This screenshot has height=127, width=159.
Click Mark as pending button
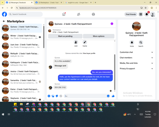click(65, 36)
